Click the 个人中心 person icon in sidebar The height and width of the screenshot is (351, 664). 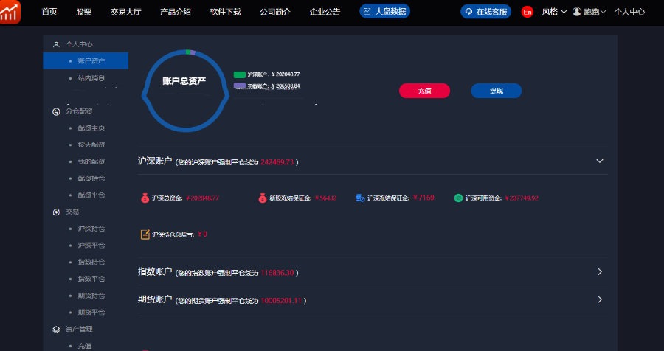click(x=56, y=44)
